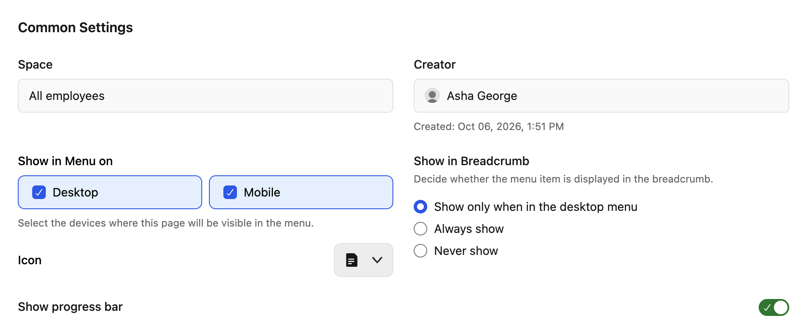807x332 pixels.
Task: Click the Creator field showing Asha George
Action: (x=601, y=96)
